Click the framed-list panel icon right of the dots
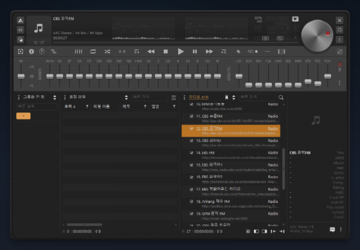This screenshot has height=250, width=360. (281, 52)
